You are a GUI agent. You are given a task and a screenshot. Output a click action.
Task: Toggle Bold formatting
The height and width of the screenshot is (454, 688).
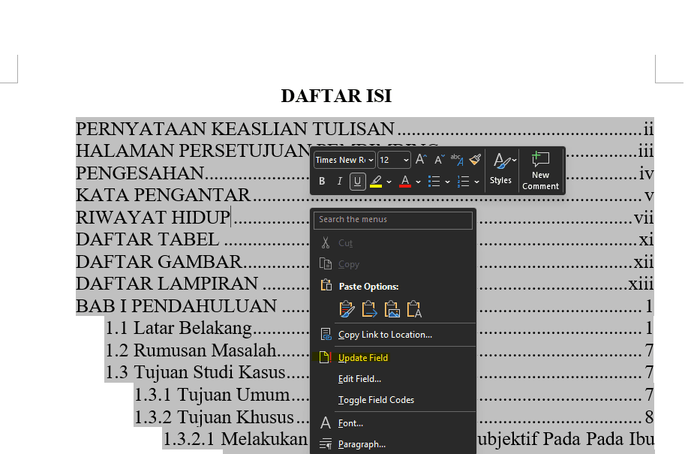(x=322, y=181)
